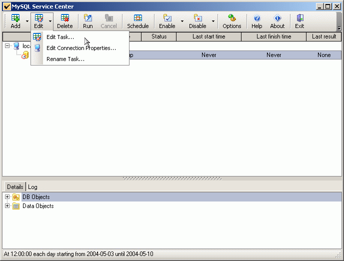This screenshot has height=261, width=344.
Task: Expand the DB Objects node
Action: [x=7, y=196]
